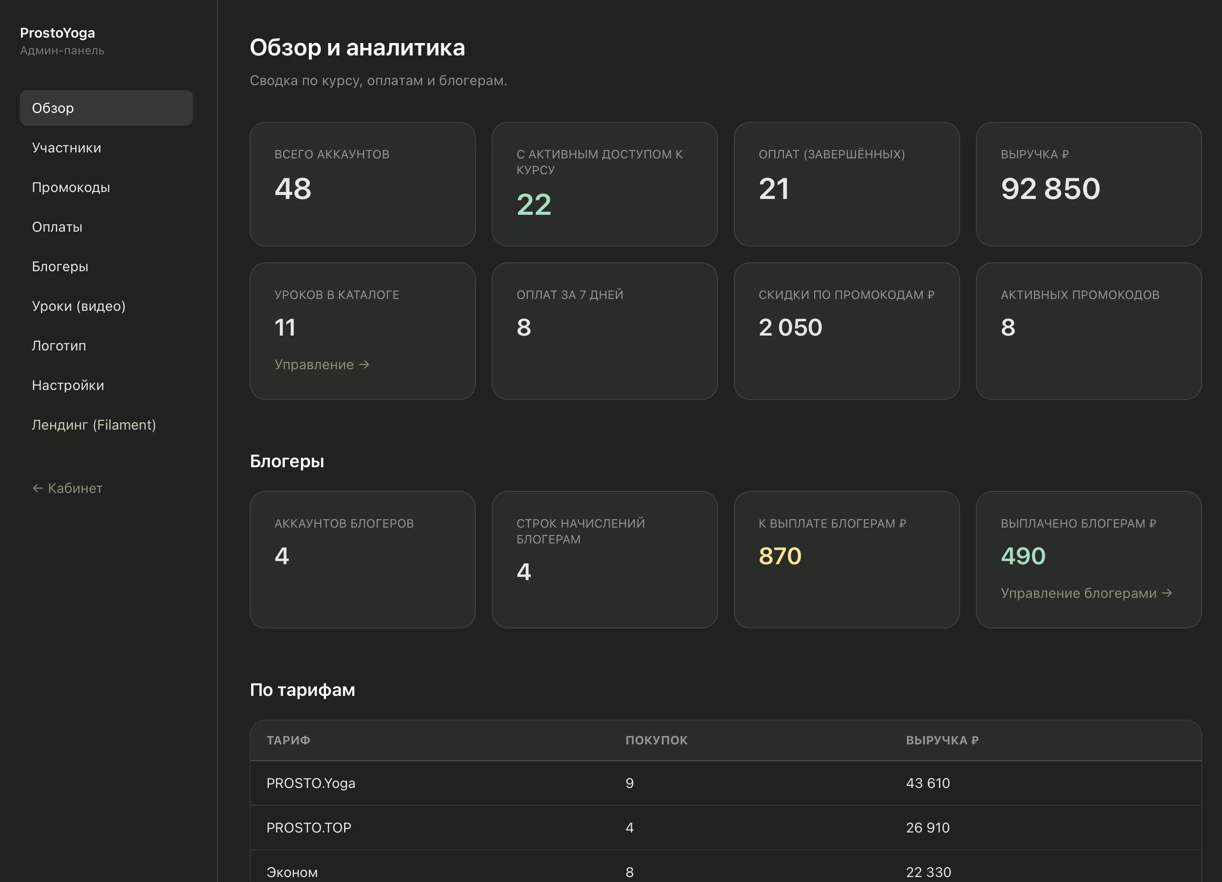Click the Активных промокодов card
Viewport: 1222px width, 882px height.
click(x=1088, y=331)
